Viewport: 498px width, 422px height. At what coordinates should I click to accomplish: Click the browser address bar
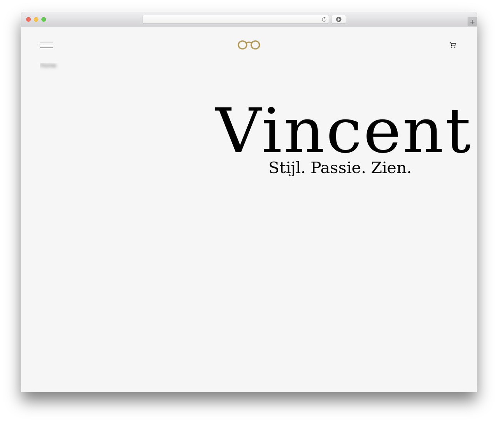pyautogui.click(x=235, y=19)
